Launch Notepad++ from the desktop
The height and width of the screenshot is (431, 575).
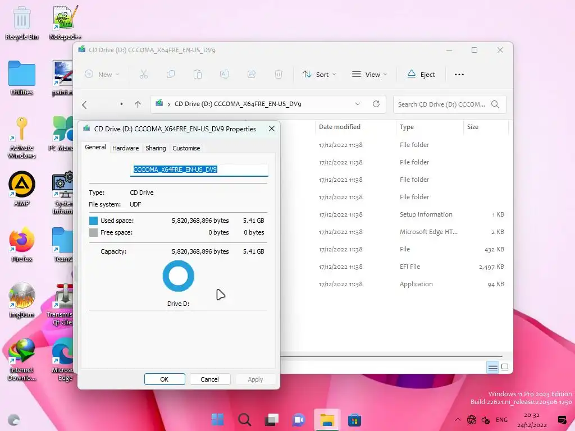coord(65,22)
